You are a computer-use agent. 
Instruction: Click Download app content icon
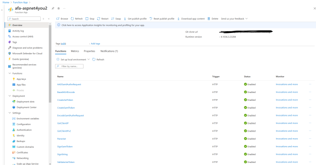[x=179, y=19]
